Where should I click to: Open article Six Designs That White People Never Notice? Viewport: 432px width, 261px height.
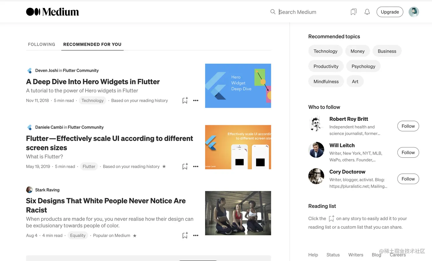coord(106,205)
